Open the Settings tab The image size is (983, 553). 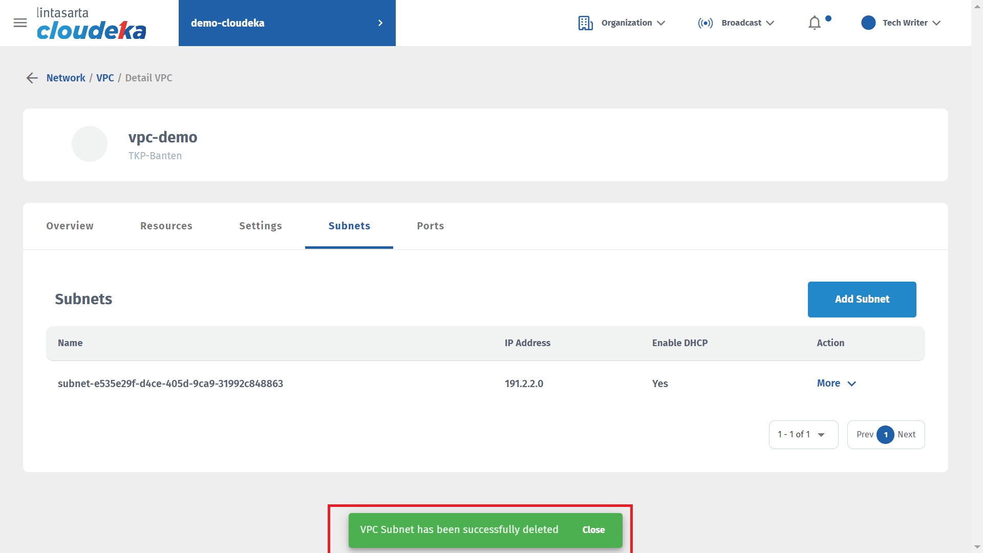coord(260,226)
